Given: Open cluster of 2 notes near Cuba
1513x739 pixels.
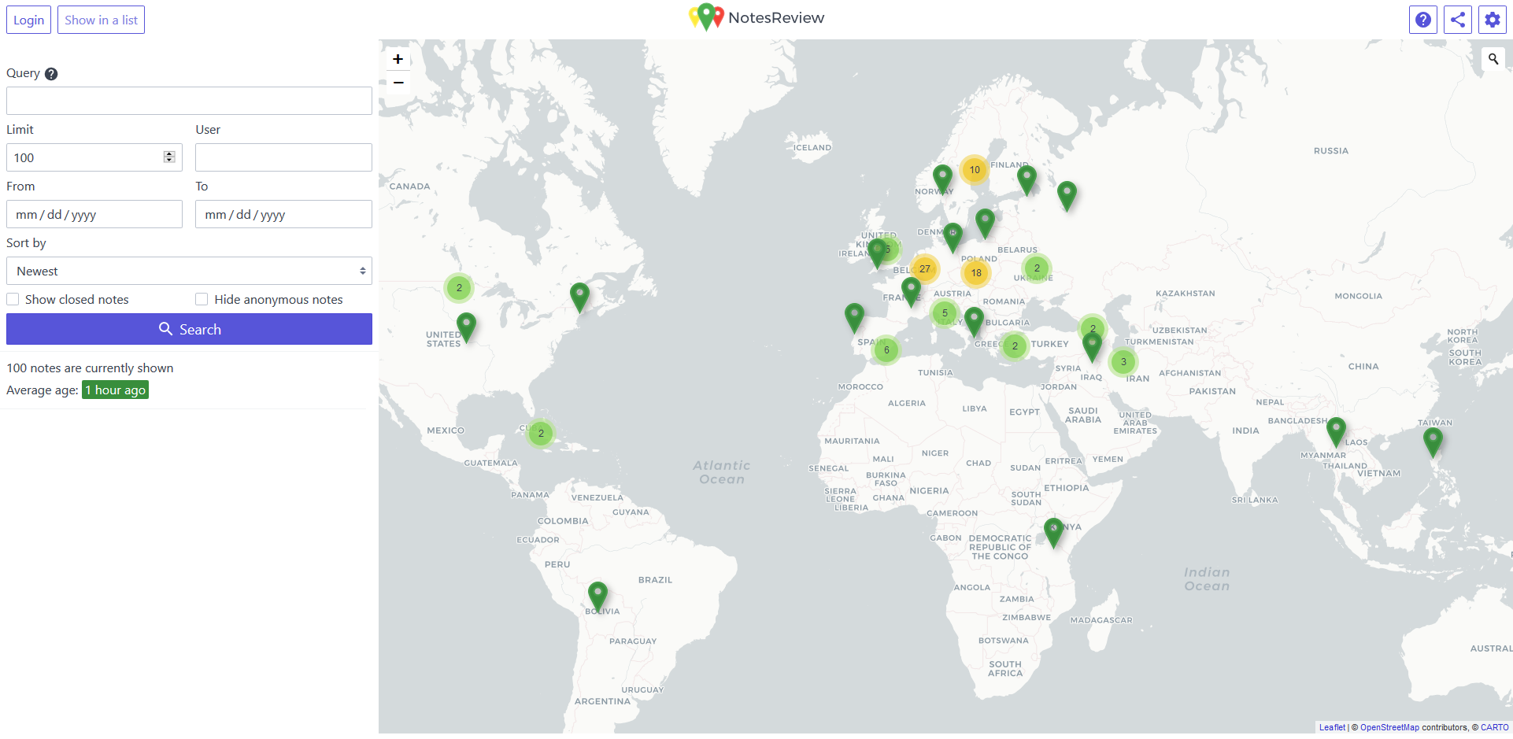Looking at the screenshot, I should [541, 434].
